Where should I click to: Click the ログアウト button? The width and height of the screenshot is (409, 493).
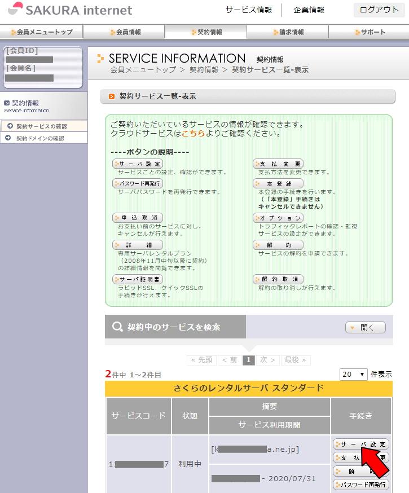[379, 10]
